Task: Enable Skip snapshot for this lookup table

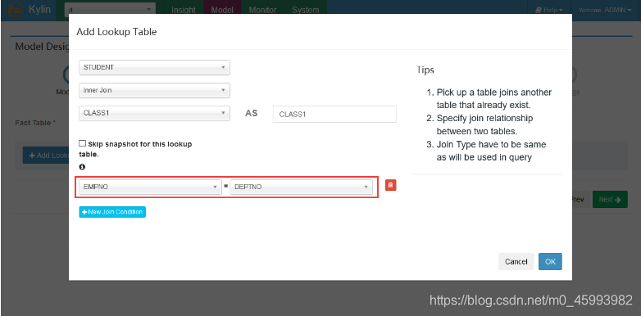Action: [82, 144]
